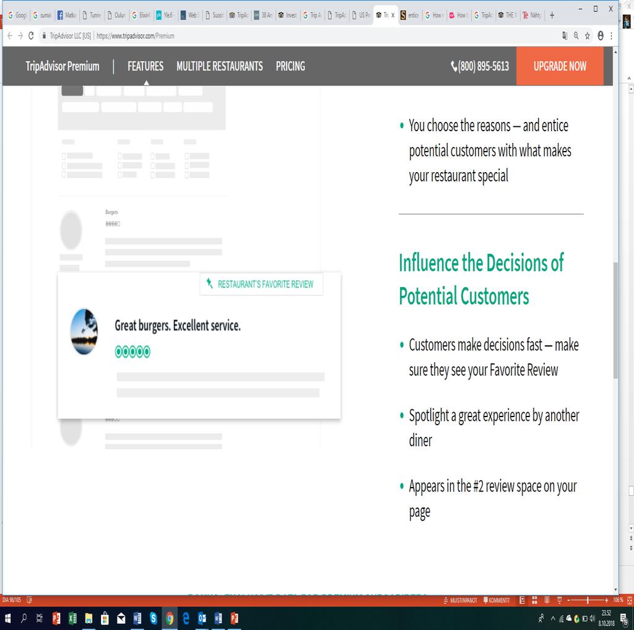Bookmark this page with the star icon

click(587, 36)
